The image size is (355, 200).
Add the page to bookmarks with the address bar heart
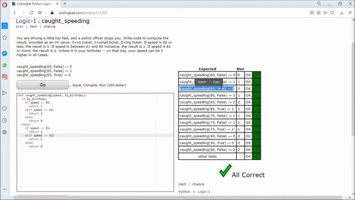pos(332,13)
